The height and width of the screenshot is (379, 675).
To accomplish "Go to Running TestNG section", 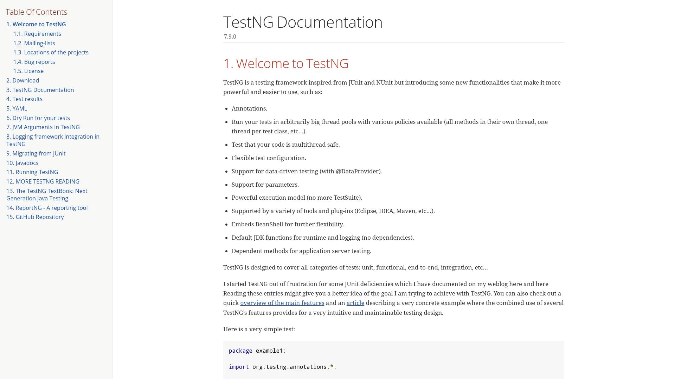I will [32, 172].
